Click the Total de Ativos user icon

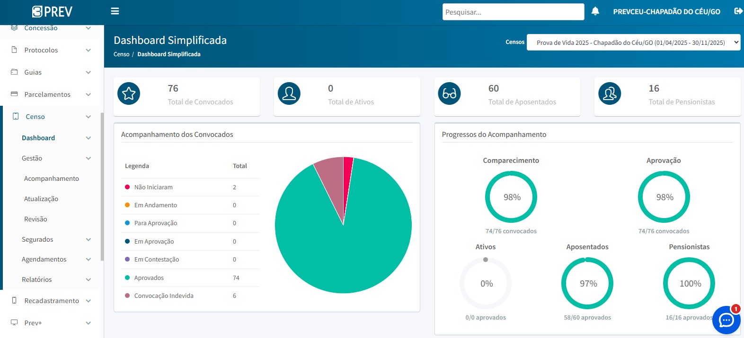tap(289, 93)
